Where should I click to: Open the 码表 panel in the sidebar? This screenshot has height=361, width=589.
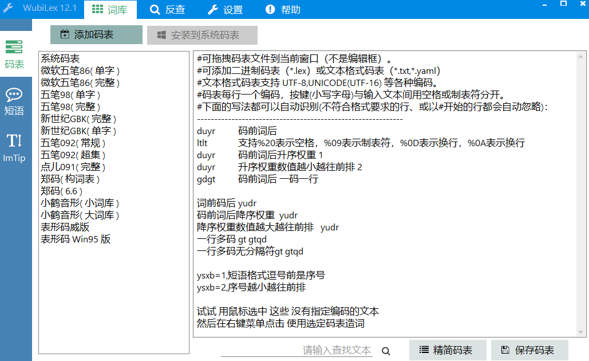16,54
